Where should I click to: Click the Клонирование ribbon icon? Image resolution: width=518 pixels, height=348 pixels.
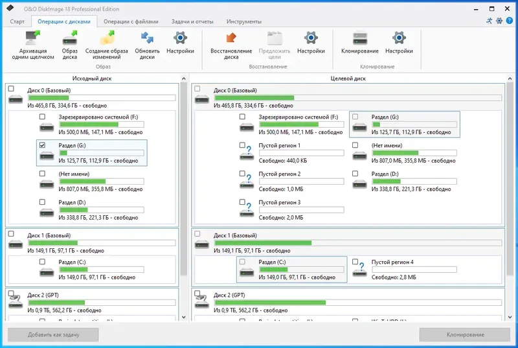360,38
